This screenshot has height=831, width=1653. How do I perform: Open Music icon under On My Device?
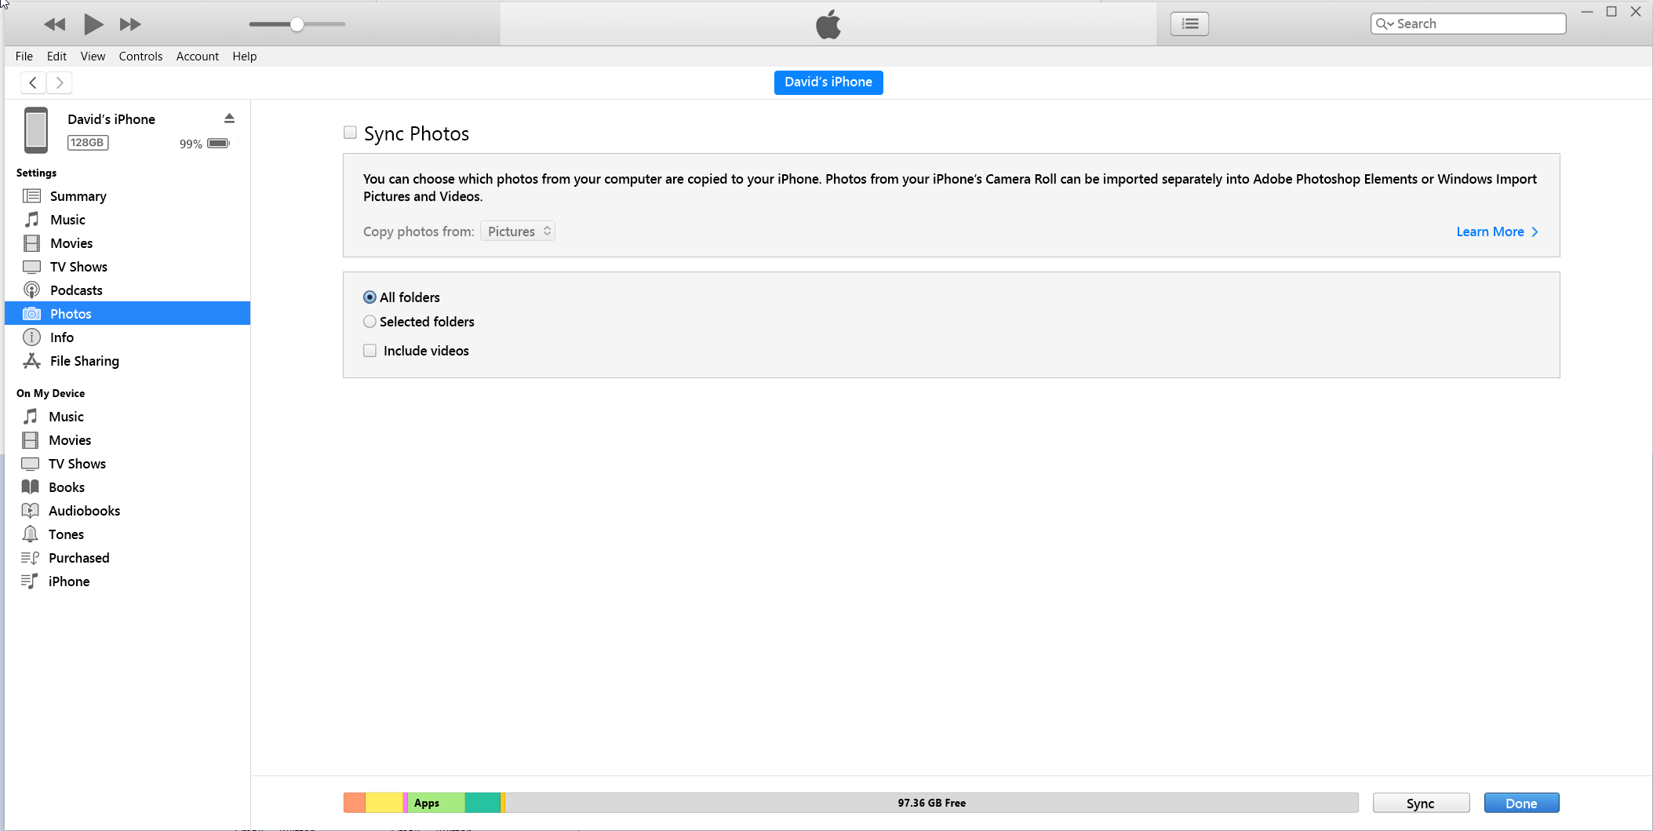pos(30,417)
